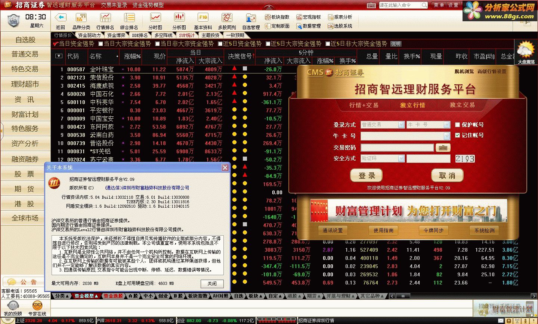Click the 登录 login button
538x324 pixels.
point(367,175)
